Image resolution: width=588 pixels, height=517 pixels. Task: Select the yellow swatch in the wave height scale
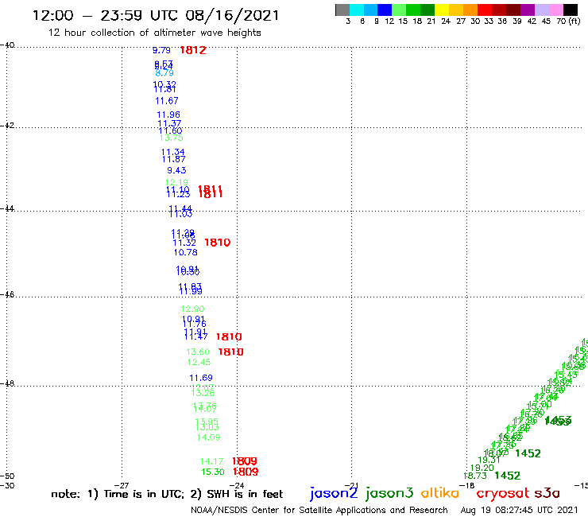pyautogui.click(x=442, y=10)
